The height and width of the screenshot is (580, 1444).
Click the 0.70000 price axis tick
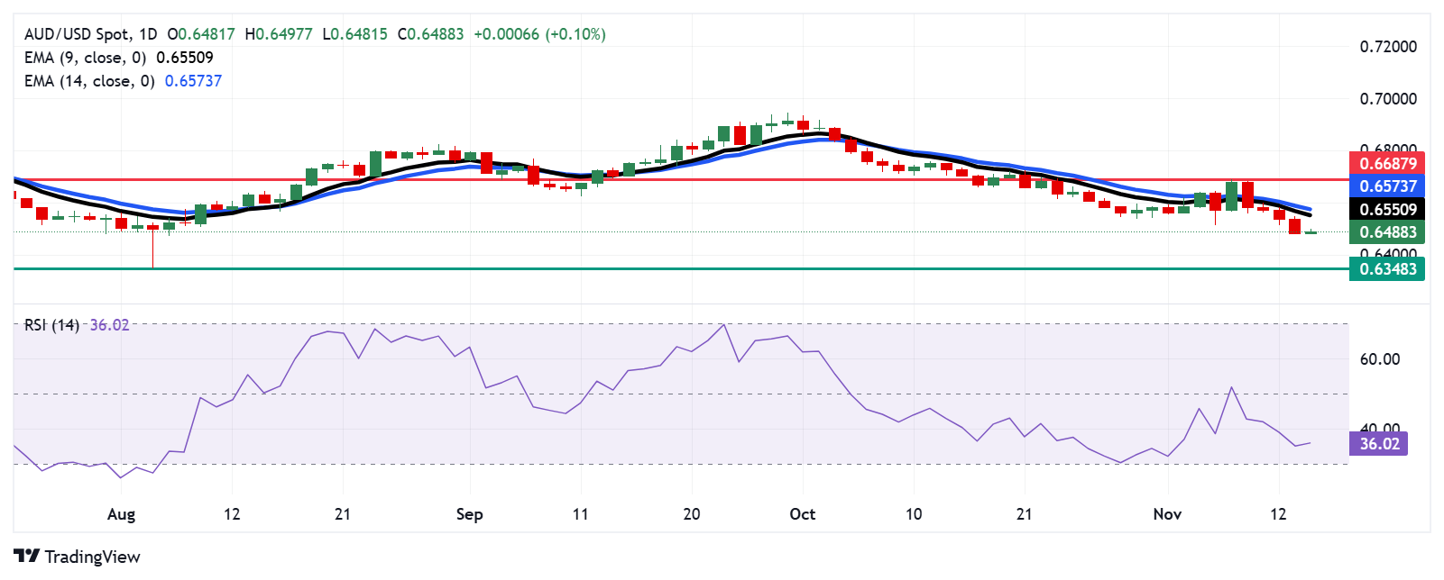click(1388, 99)
